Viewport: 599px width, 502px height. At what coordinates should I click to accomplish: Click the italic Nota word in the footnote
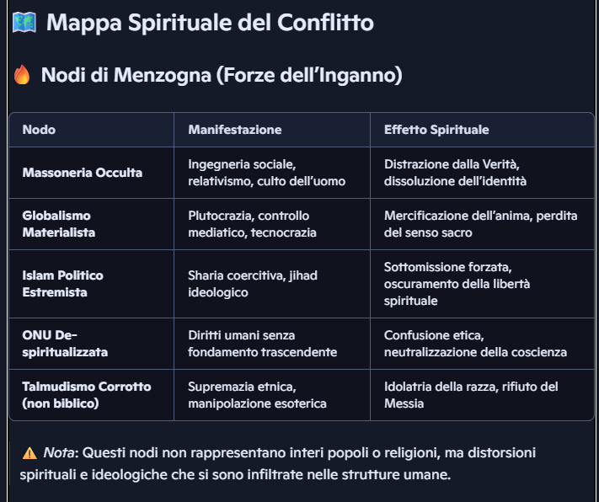point(59,453)
